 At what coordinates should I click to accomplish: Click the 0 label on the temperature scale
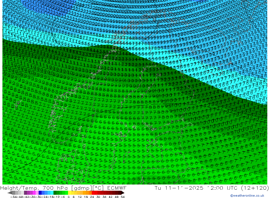tap(69, 197)
